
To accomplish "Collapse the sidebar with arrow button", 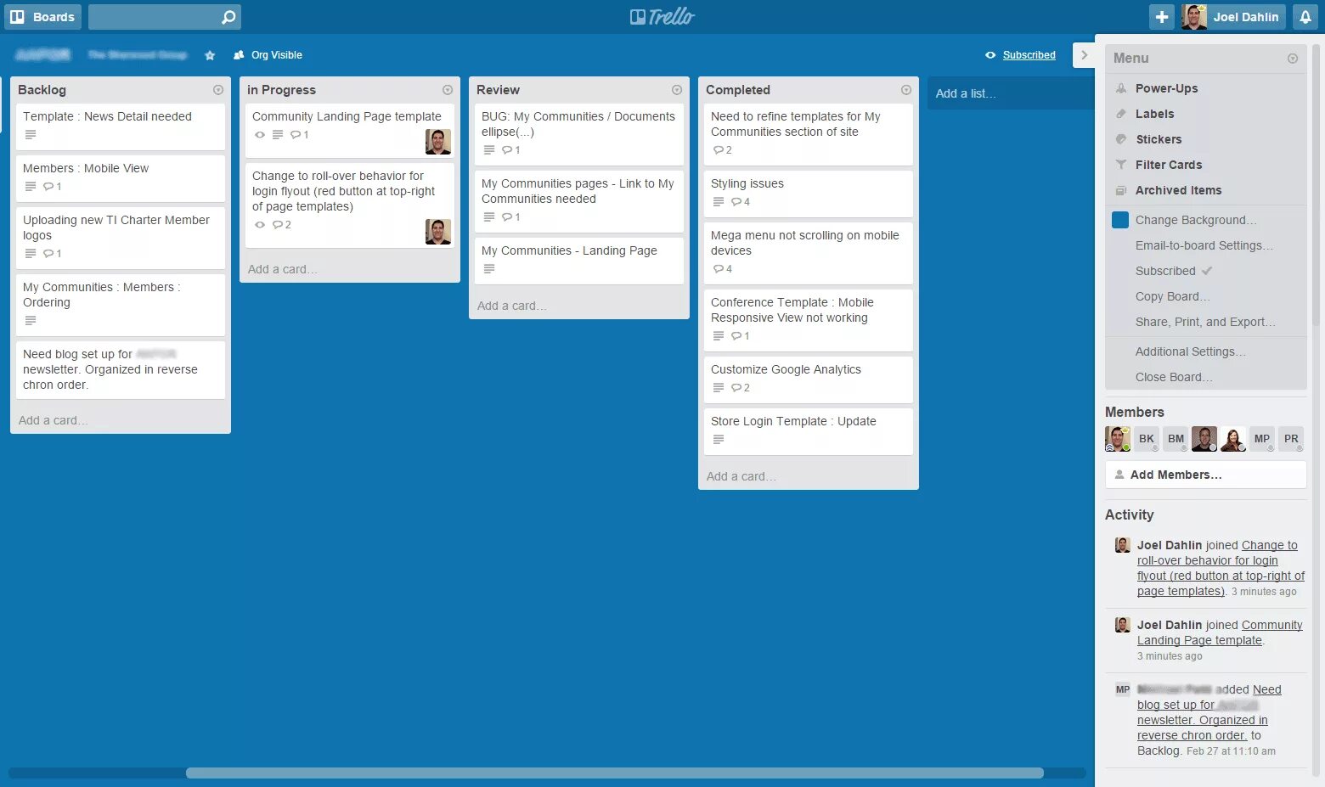I will pyautogui.click(x=1084, y=55).
